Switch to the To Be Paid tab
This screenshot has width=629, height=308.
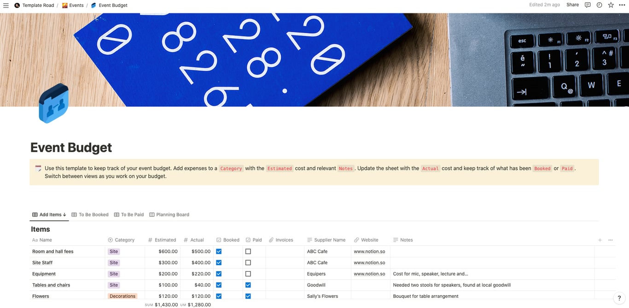click(x=129, y=215)
